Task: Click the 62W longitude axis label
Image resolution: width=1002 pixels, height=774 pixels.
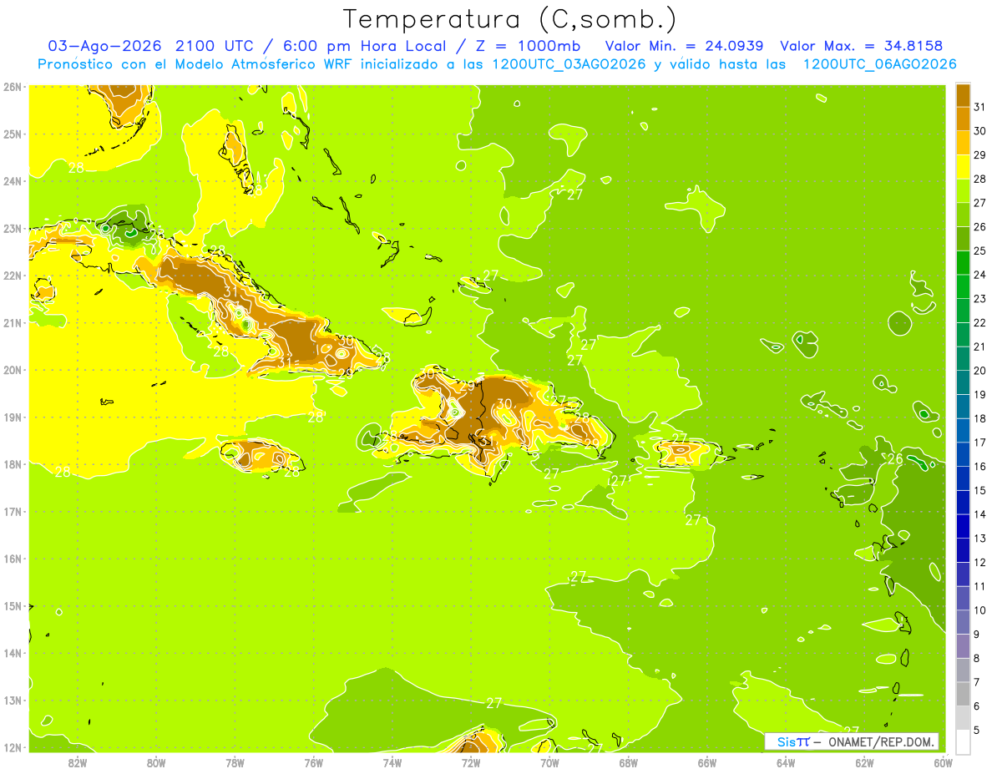Action: [864, 762]
